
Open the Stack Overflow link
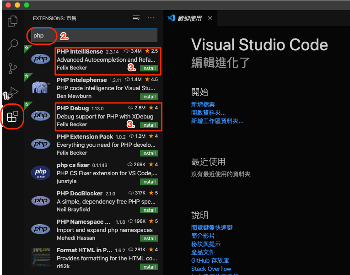(x=211, y=269)
